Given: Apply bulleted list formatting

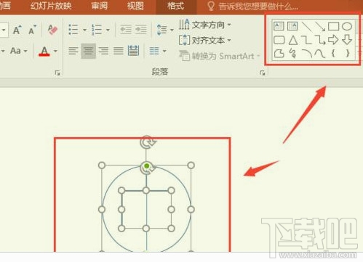Looking at the screenshot, I should (x=73, y=30).
